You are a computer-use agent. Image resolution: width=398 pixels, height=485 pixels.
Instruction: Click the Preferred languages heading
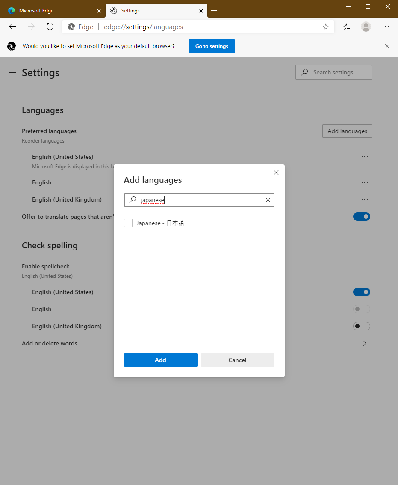[x=49, y=131]
